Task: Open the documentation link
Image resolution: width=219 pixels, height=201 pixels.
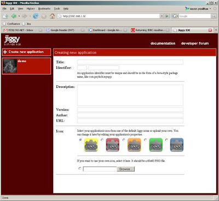Action: [x=163, y=43]
